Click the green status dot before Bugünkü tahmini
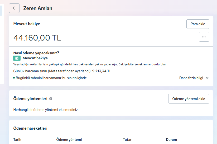The width and height of the screenshot is (217, 144). (14, 78)
